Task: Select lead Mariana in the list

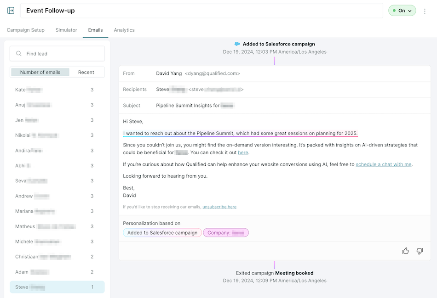Action: coord(57,211)
